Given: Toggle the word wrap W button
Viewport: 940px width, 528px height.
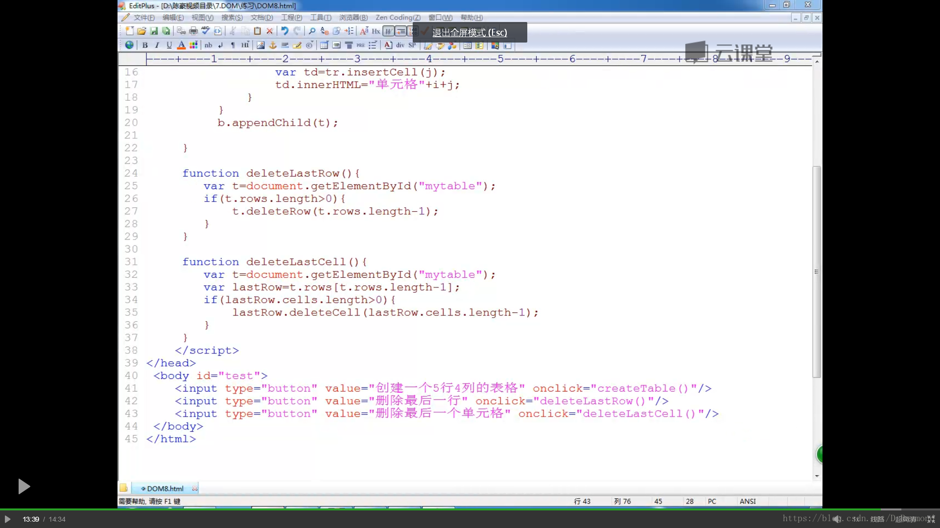Looking at the screenshot, I should point(388,31).
